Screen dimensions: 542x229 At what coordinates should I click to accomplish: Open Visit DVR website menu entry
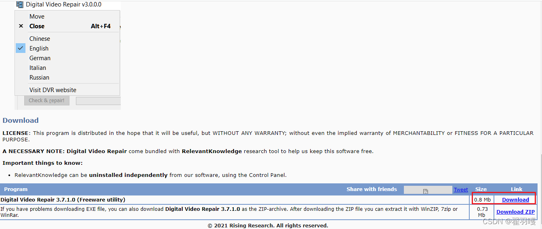[x=67, y=90]
